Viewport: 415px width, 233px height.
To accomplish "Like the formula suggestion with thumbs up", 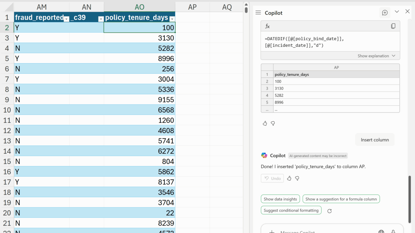I will click(265, 123).
